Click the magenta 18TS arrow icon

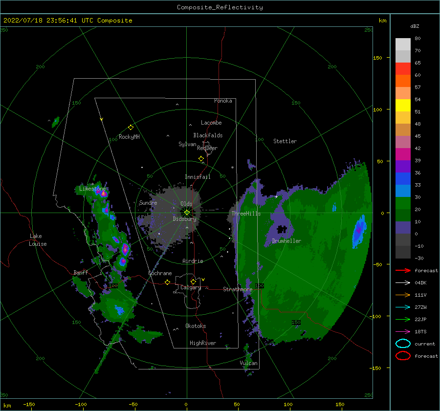[403, 332]
